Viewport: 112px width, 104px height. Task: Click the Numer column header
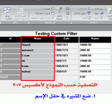click(x=95, y=40)
